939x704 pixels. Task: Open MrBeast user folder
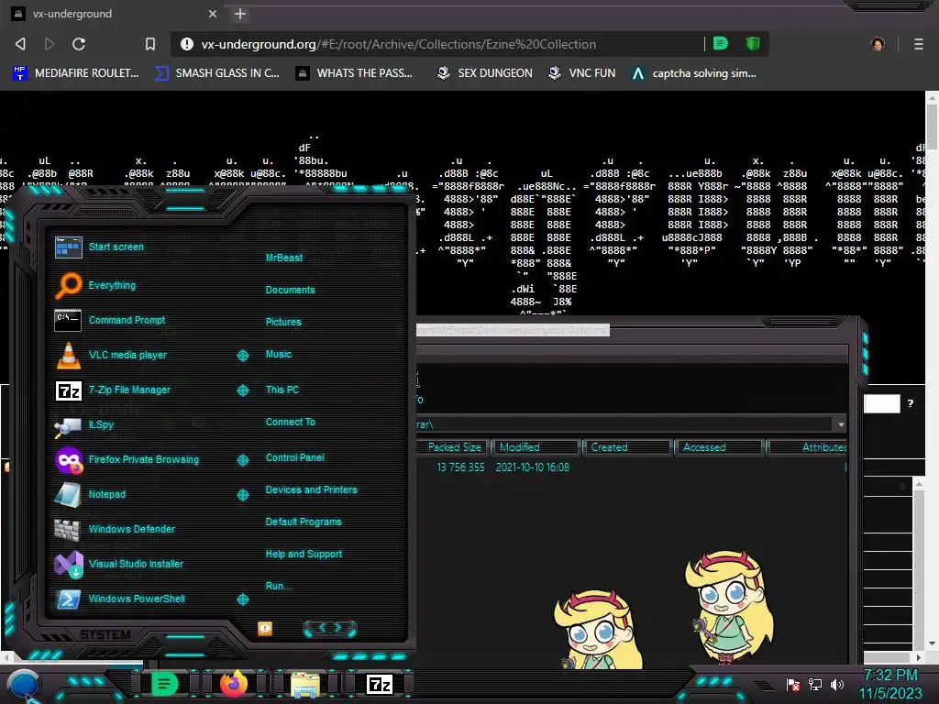pyautogui.click(x=284, y=258)
